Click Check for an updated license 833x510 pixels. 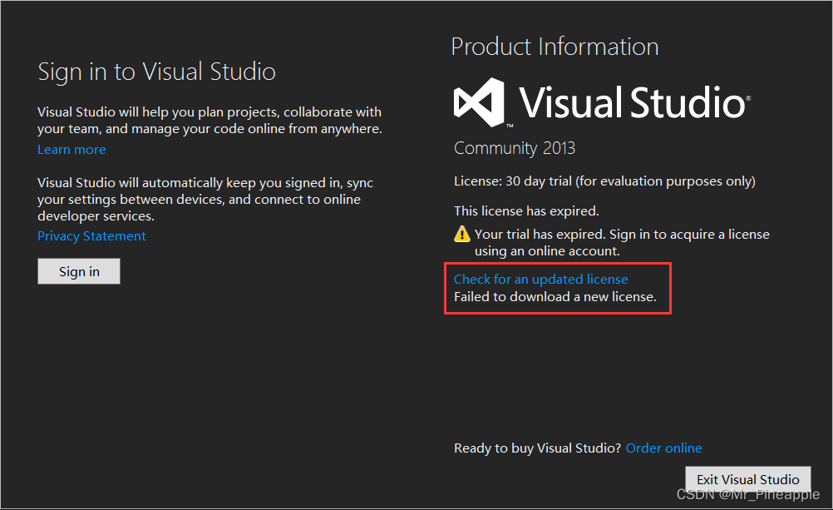tap(540, 279)
